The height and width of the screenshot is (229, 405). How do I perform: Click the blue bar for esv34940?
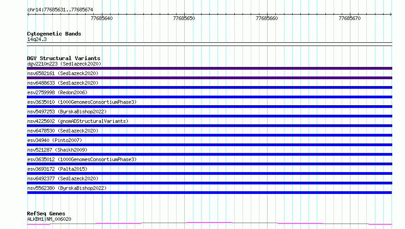(209, 145)
